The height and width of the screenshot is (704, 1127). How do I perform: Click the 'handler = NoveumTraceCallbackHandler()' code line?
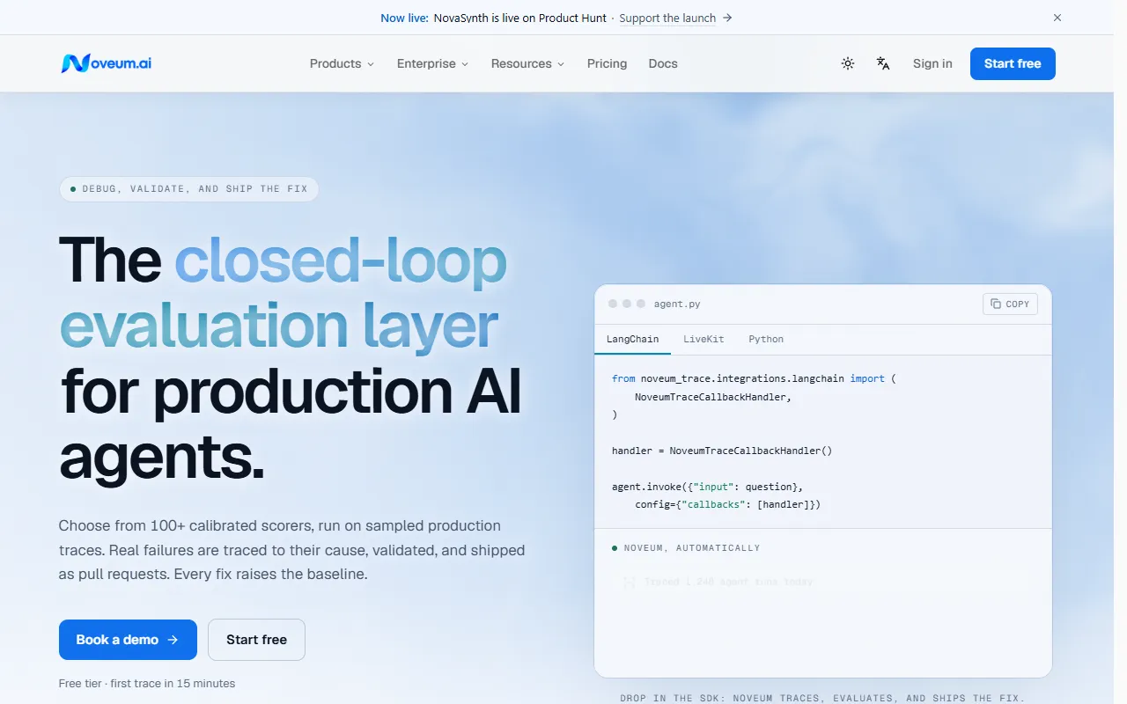tap(722, 451)
